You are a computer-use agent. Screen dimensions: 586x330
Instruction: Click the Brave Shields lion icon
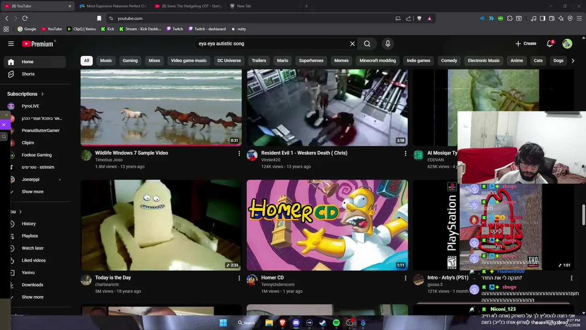click(x=419, y=18)
